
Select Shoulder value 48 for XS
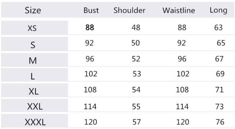pos(136,27)
